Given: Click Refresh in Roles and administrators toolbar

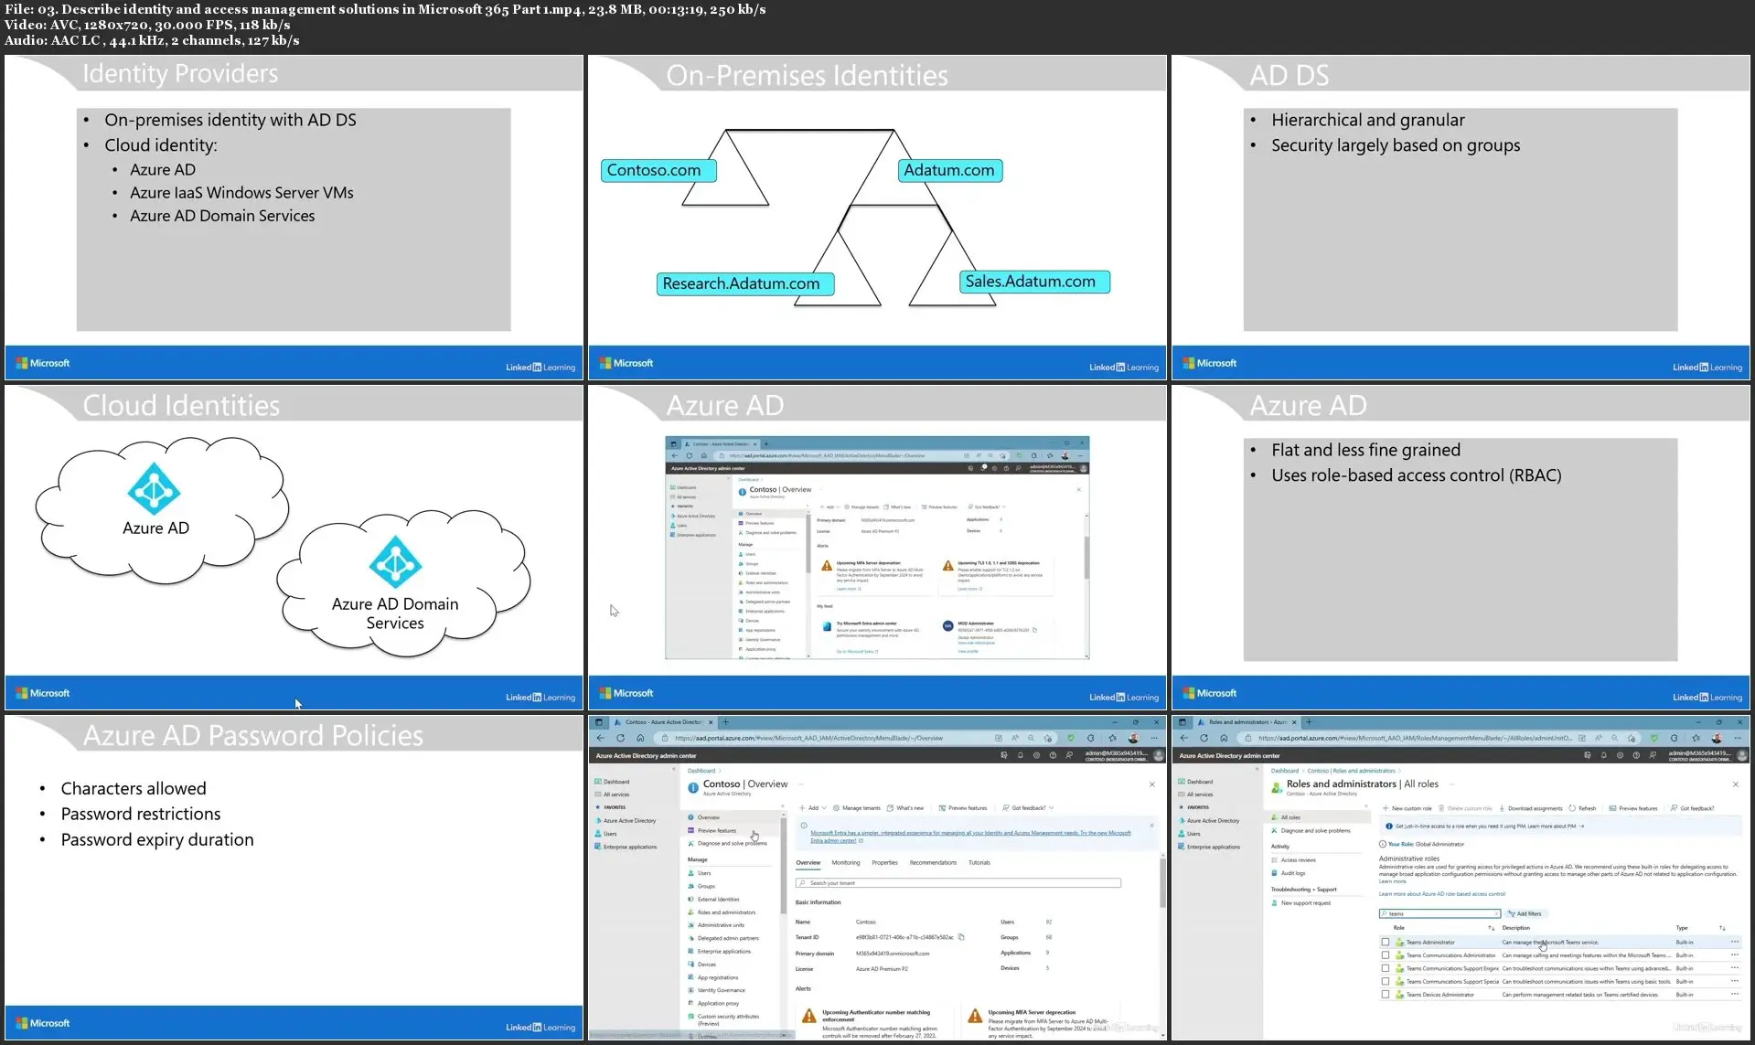Looking at the screenshot, I should (1582, 808).
